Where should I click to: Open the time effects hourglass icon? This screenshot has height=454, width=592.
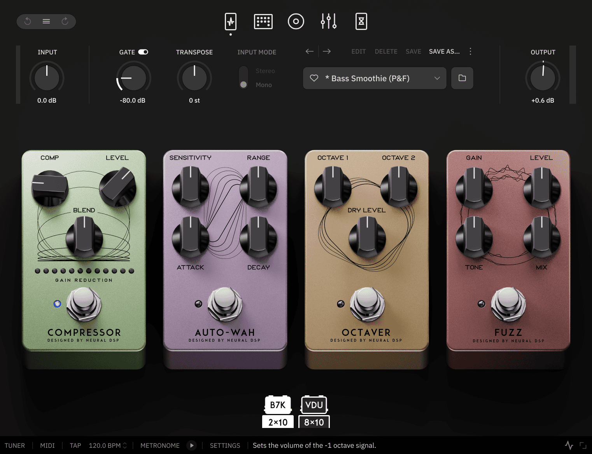361,21
